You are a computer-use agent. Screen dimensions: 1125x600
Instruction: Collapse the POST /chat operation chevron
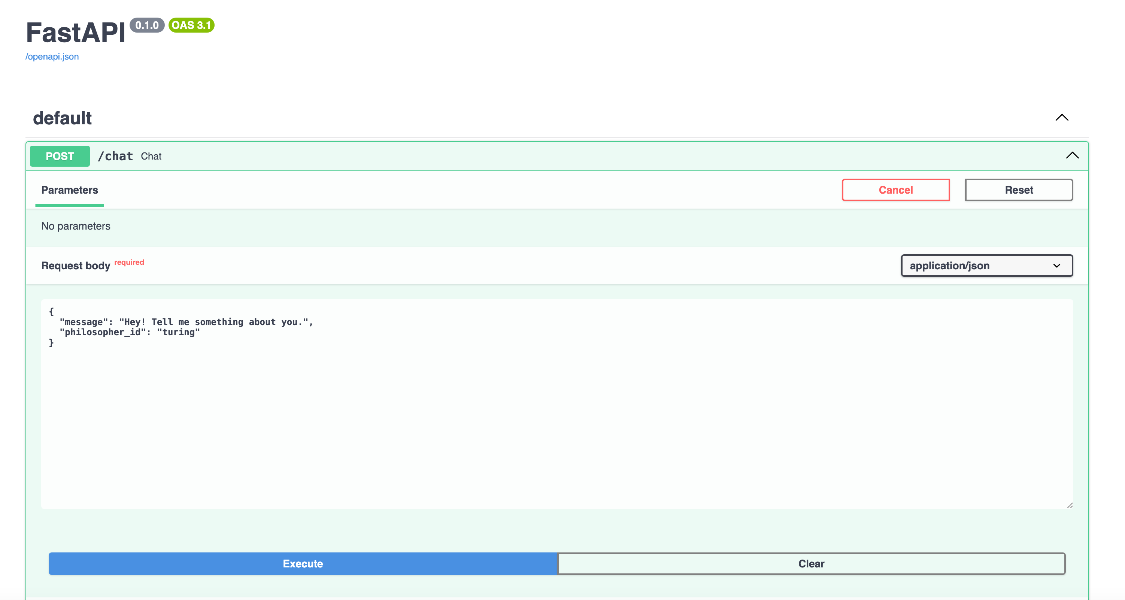tap(1072, 155)
